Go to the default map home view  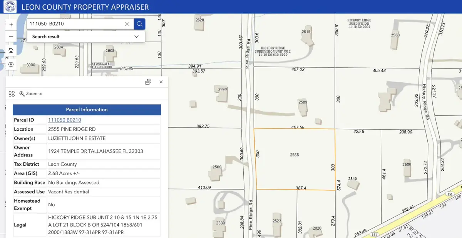11,50
